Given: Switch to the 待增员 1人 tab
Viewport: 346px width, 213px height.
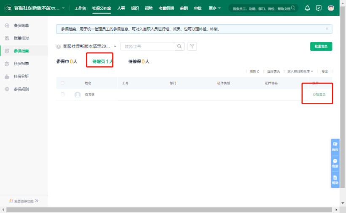Looking at the screenshot, I should pos(102,61).
